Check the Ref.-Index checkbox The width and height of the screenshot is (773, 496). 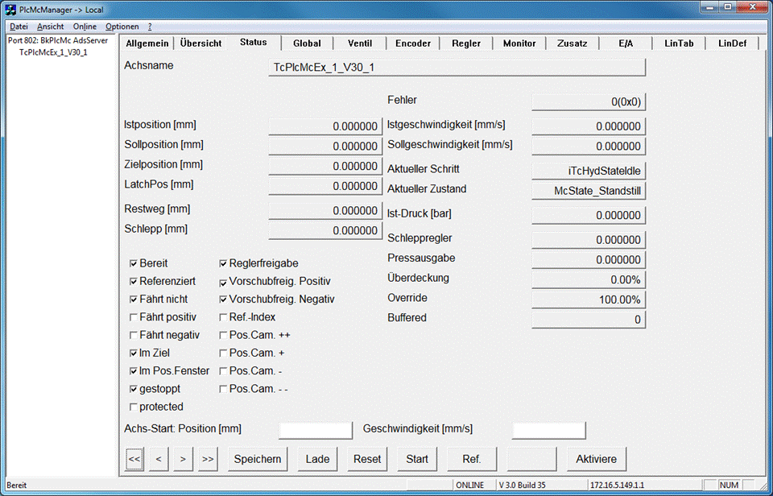pos(223,317)
